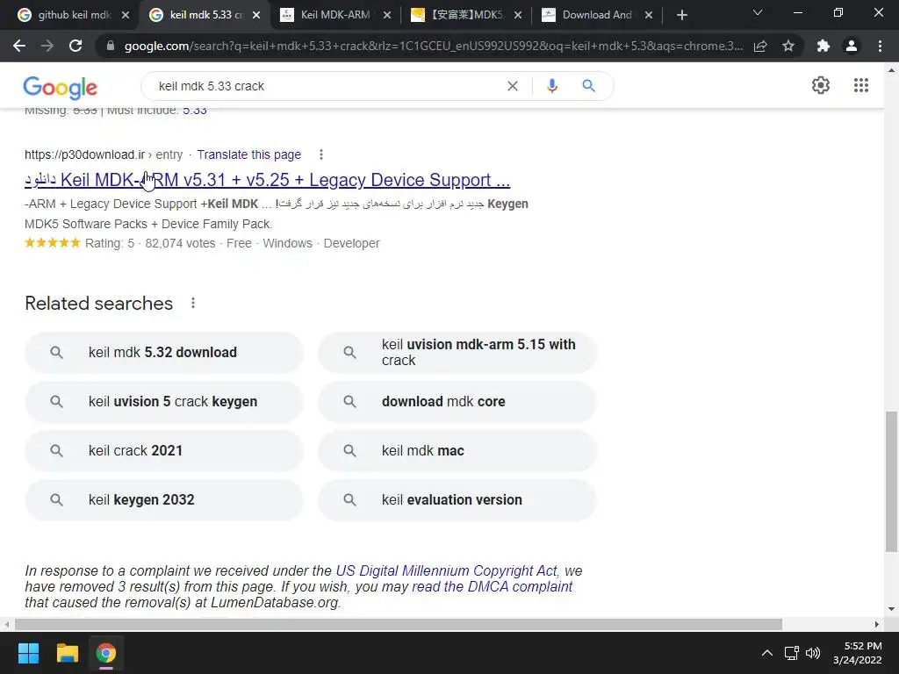
Task: Open the network status tray icon
Action: pyautogui.click(x=791, y=653)
